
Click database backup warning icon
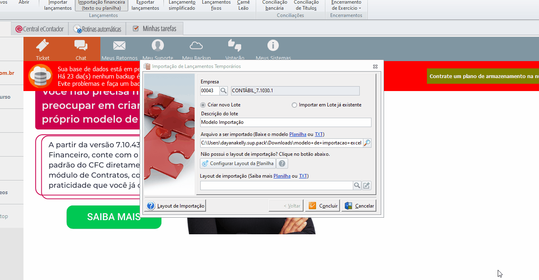pyautogui.click(x=40, y=76)
